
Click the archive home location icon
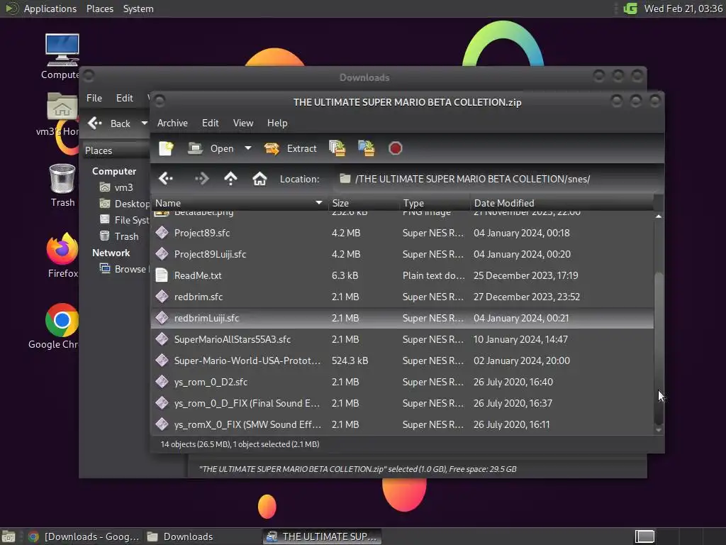[259, 178]
